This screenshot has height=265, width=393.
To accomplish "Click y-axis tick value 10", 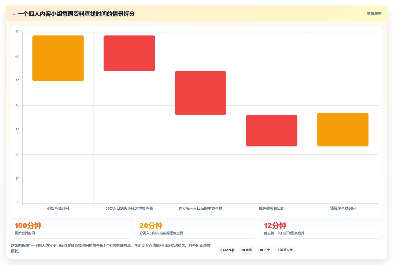I will (17, 179).
